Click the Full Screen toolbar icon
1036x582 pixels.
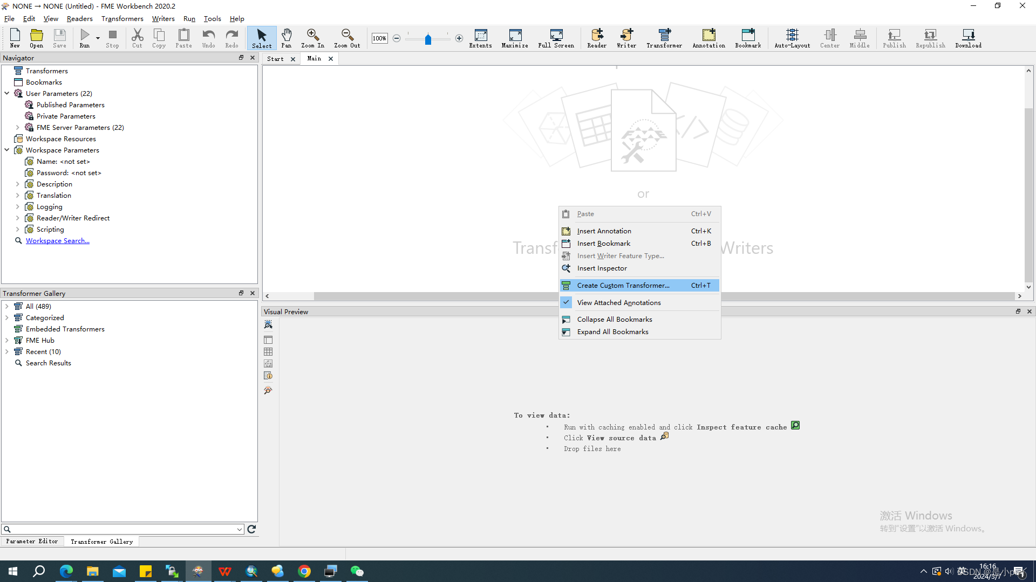point(556,38)
